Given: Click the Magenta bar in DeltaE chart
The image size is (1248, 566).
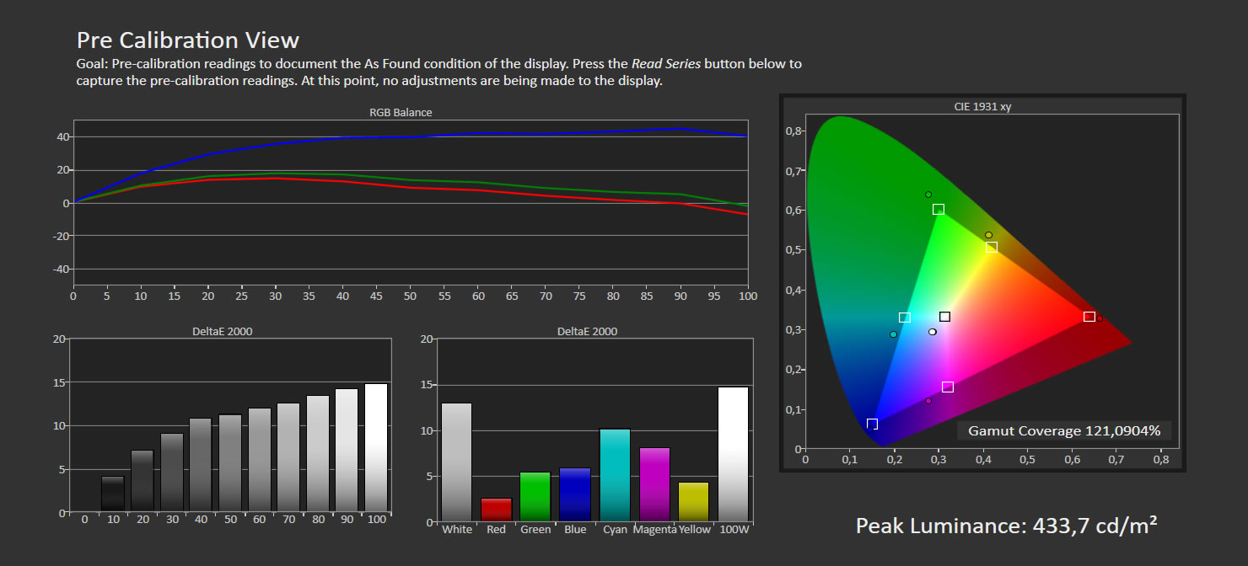Looking at the screenshot, I should 654,484.
